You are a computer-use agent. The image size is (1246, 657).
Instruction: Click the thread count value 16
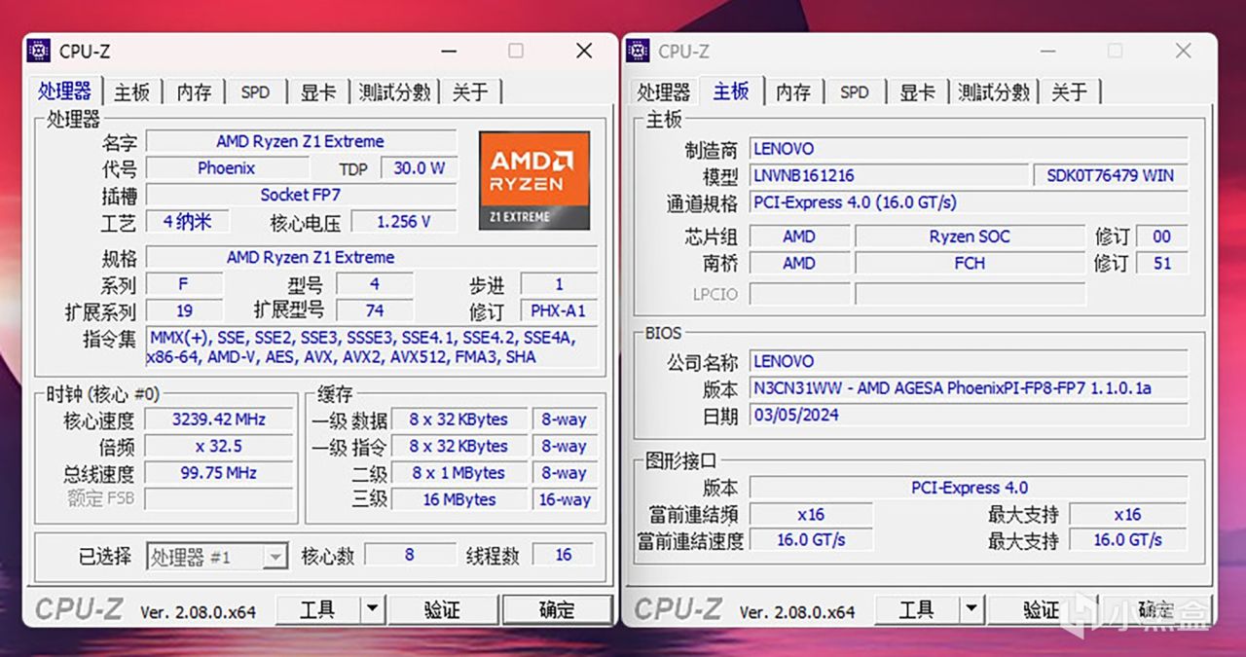(x=564, y=555)
